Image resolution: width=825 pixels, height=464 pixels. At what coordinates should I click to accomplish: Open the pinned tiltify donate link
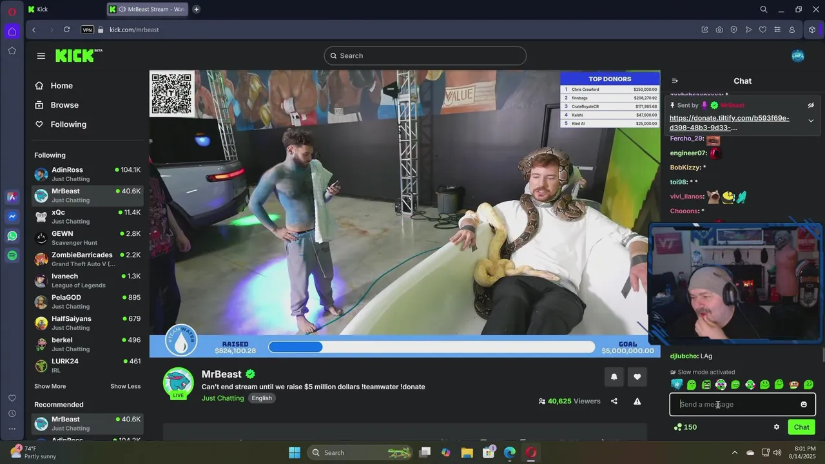730,122
